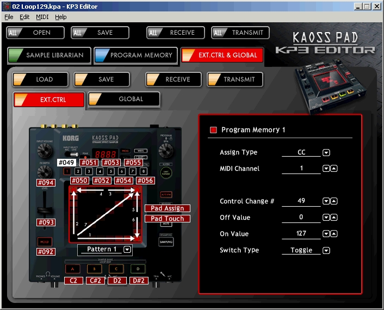Click program memory button 4 on device
384x310 pixels.
pyautogui.click(x=100, y=171)
